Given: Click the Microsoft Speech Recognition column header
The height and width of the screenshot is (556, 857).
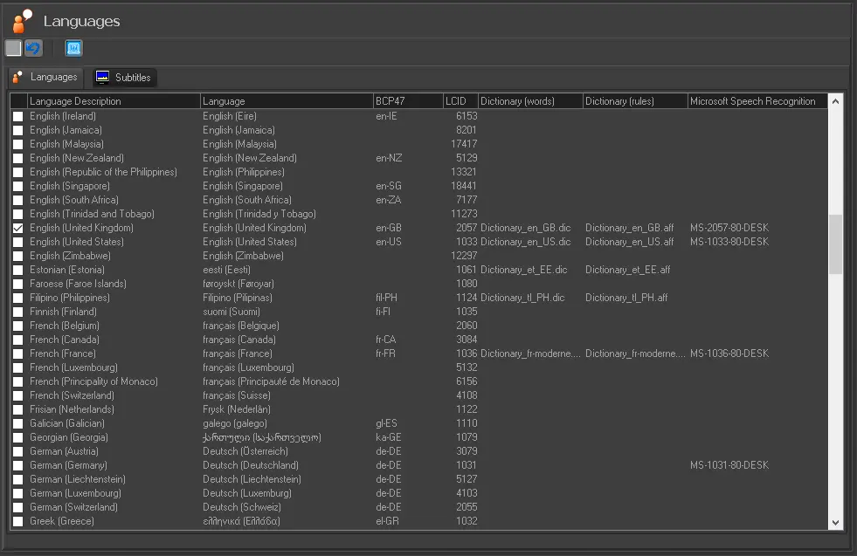Looking at the screenshot, I should [756, 101].
